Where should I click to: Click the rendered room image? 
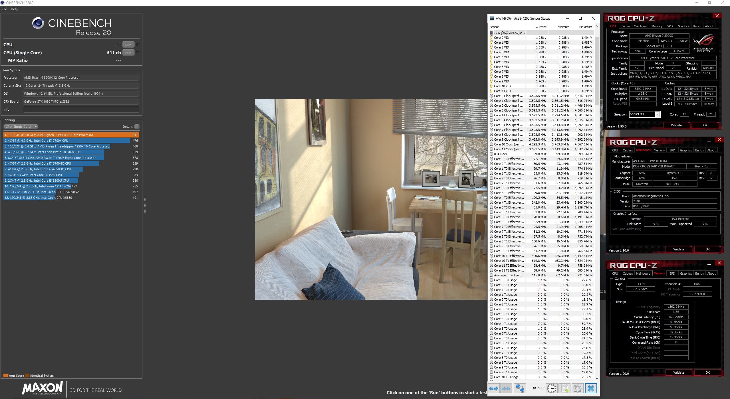click(371, 199)
